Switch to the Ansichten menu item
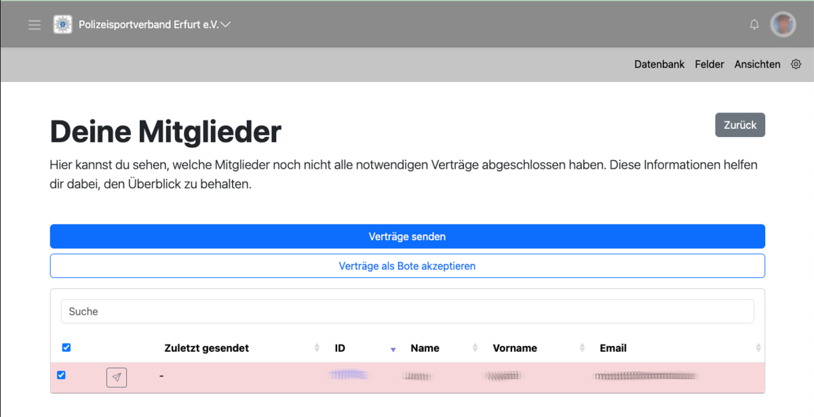The height and width of the screenshot is (417, 814). pos(757,64)
